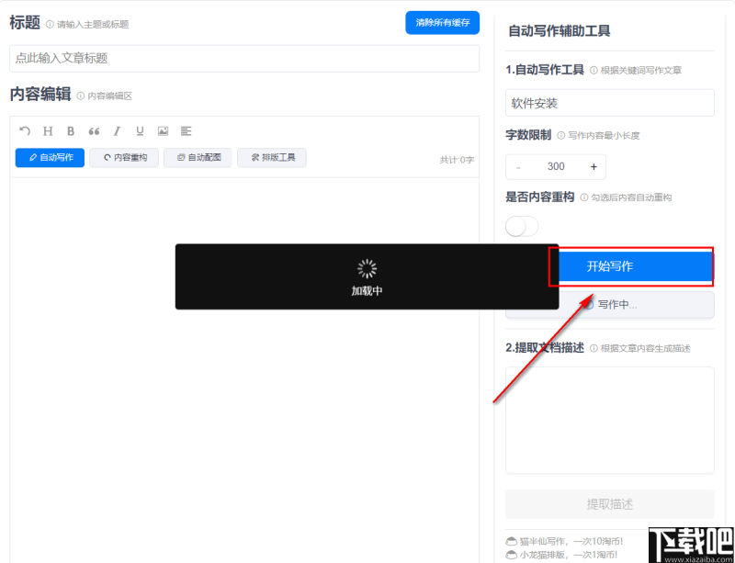The image size is (735, 563).
Task: Click 清除所有缓存 to clear cache
Action: tap(442, 22)
